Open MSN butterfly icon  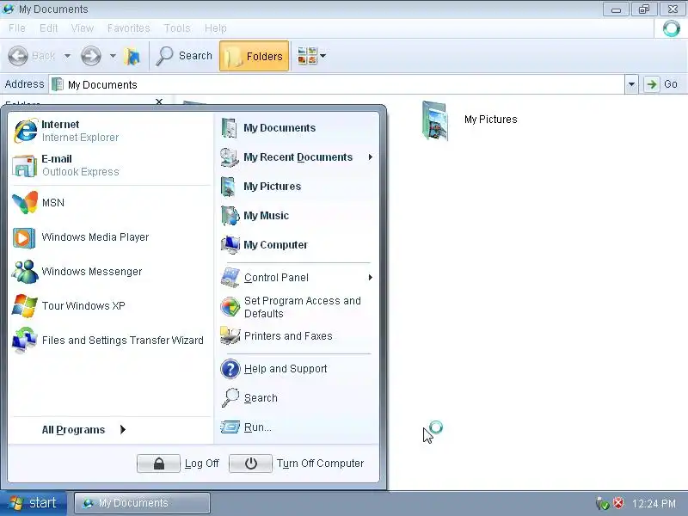(25, 202)
